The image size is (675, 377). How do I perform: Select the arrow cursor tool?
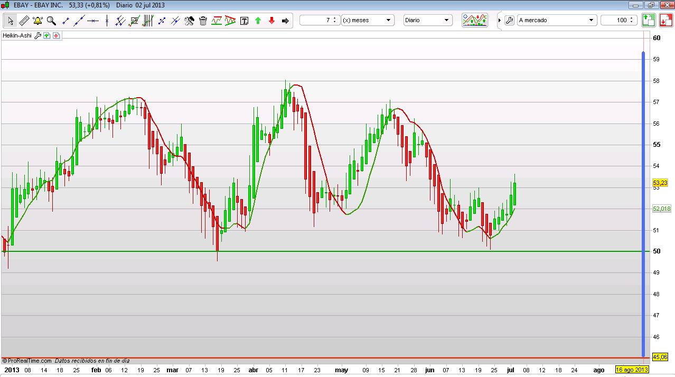(x=10, y=21)
